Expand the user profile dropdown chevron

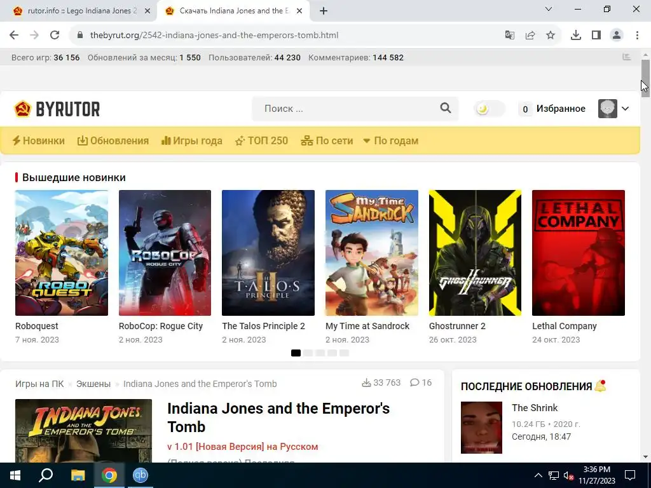click(626, 109)
